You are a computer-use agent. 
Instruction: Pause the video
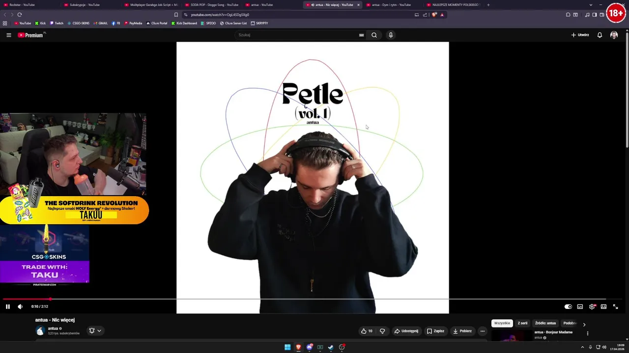click(8, 306)
